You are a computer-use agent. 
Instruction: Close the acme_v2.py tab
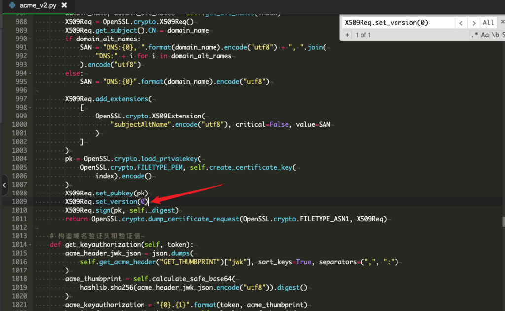(x=64, y=5)
